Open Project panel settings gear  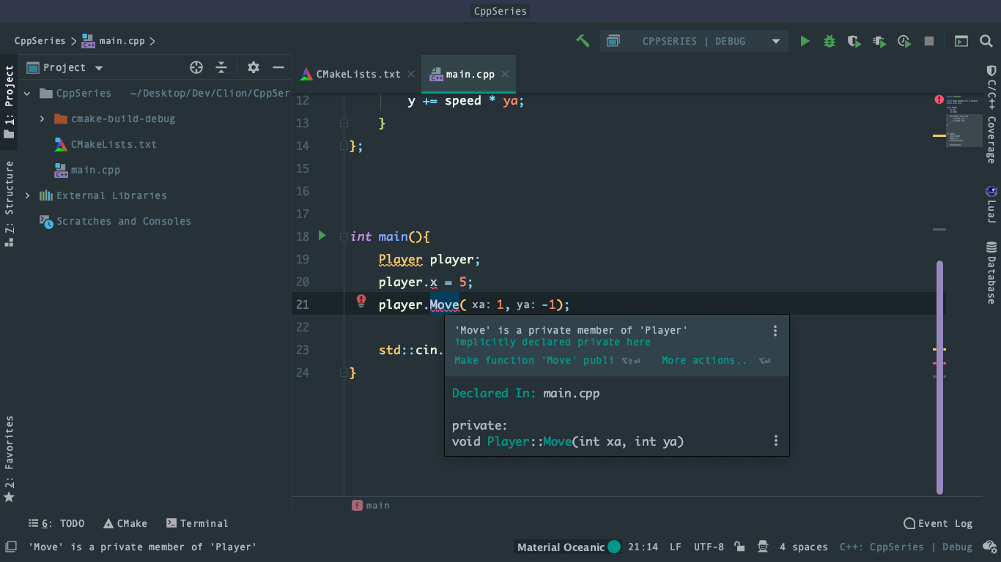(254, 67)
